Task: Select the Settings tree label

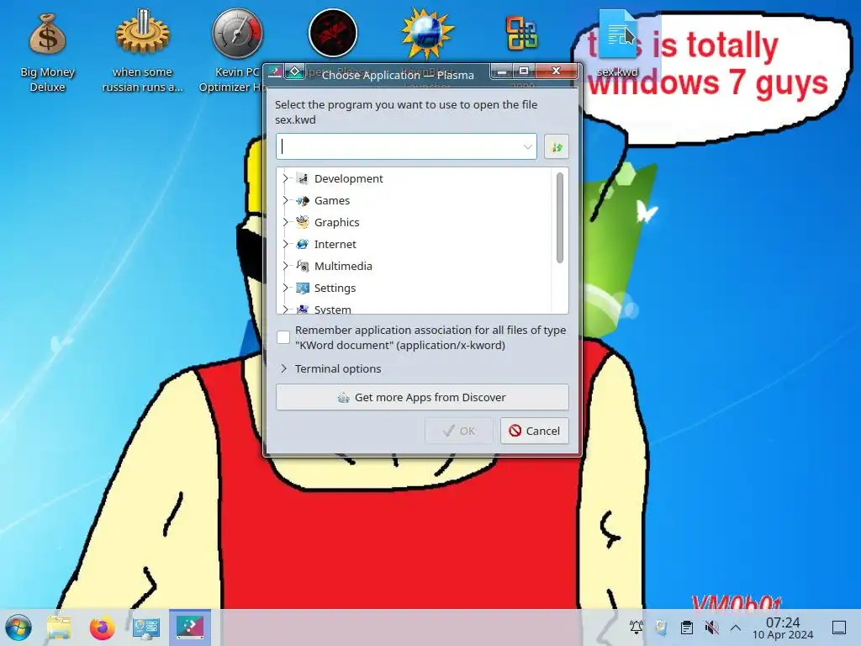Action: [x=335, y=288]
